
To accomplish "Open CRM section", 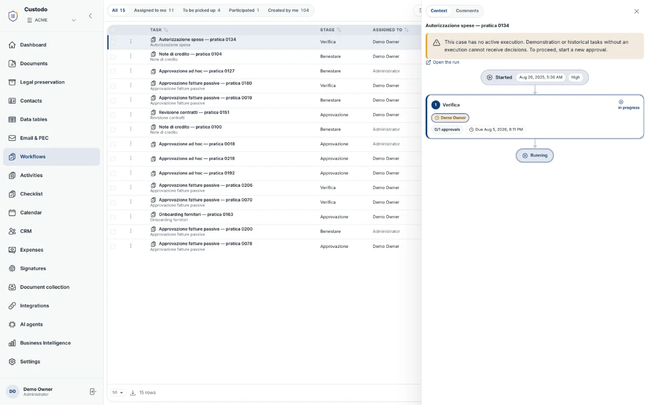I will click(x=51, y=231).
